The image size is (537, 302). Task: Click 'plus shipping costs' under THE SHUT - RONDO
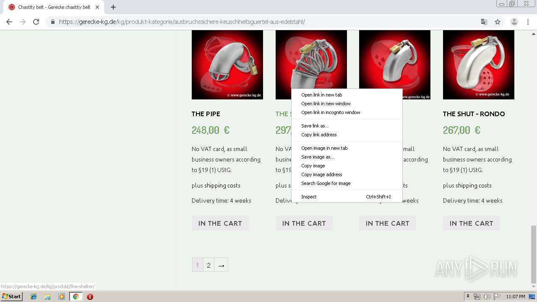(467, 185)
